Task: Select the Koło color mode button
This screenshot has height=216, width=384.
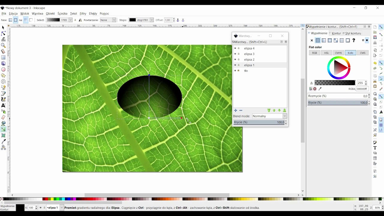Action: click(350, 53)
